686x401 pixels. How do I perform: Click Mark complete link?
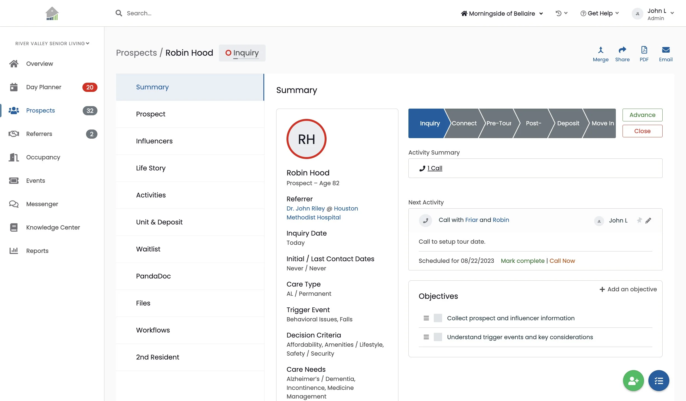(x=523, y=261)
